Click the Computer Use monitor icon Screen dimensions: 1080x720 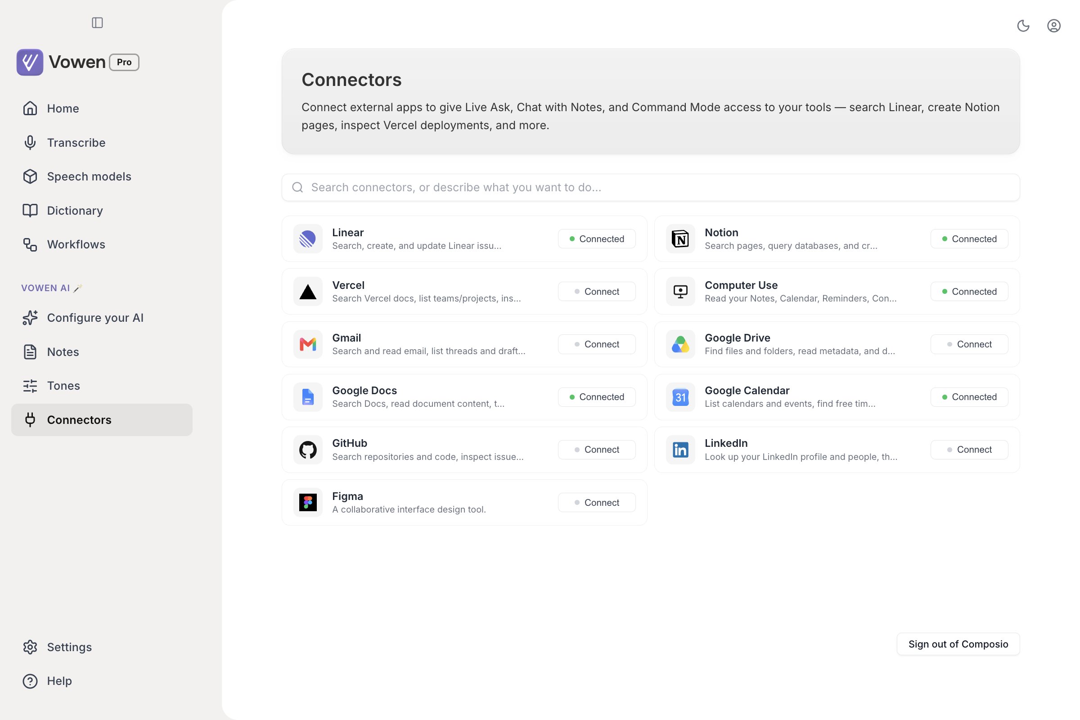point(680,292)
